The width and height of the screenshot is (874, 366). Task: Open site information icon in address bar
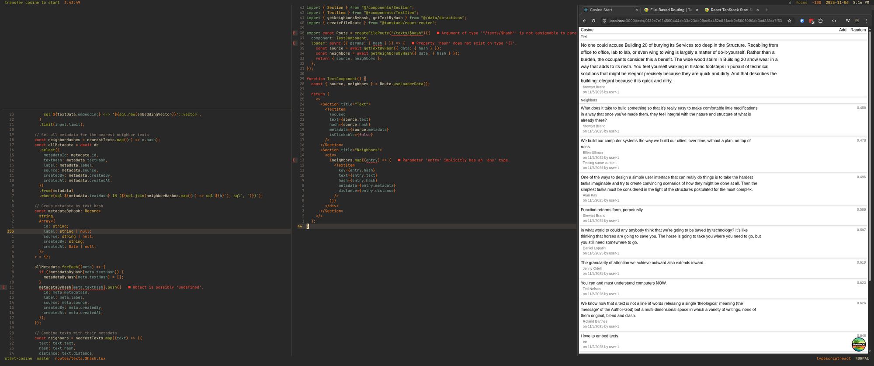coord(604,21)
